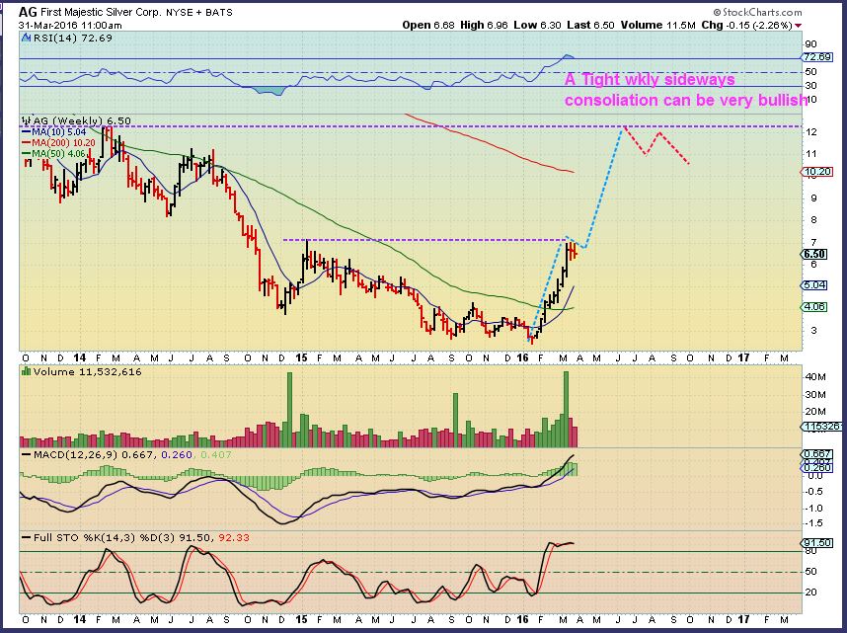Screen dimensions: 847x633
Task: Click the tallest green volume bar at Dec 2014
Action: [x=289, y=409]
